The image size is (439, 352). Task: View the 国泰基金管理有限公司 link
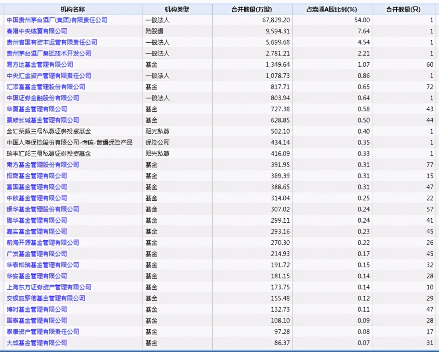37,320
